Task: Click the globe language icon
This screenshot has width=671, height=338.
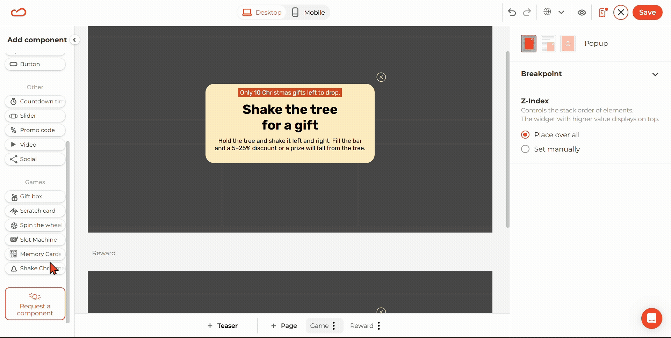Action: click(x=547, y=12)
